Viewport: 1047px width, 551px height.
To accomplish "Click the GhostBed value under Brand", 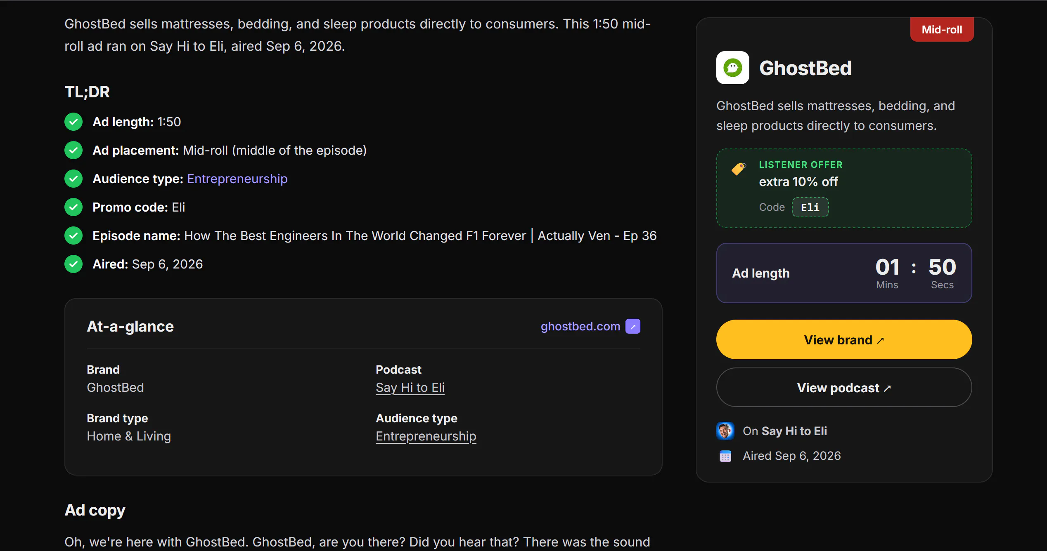I will point(115,388).
